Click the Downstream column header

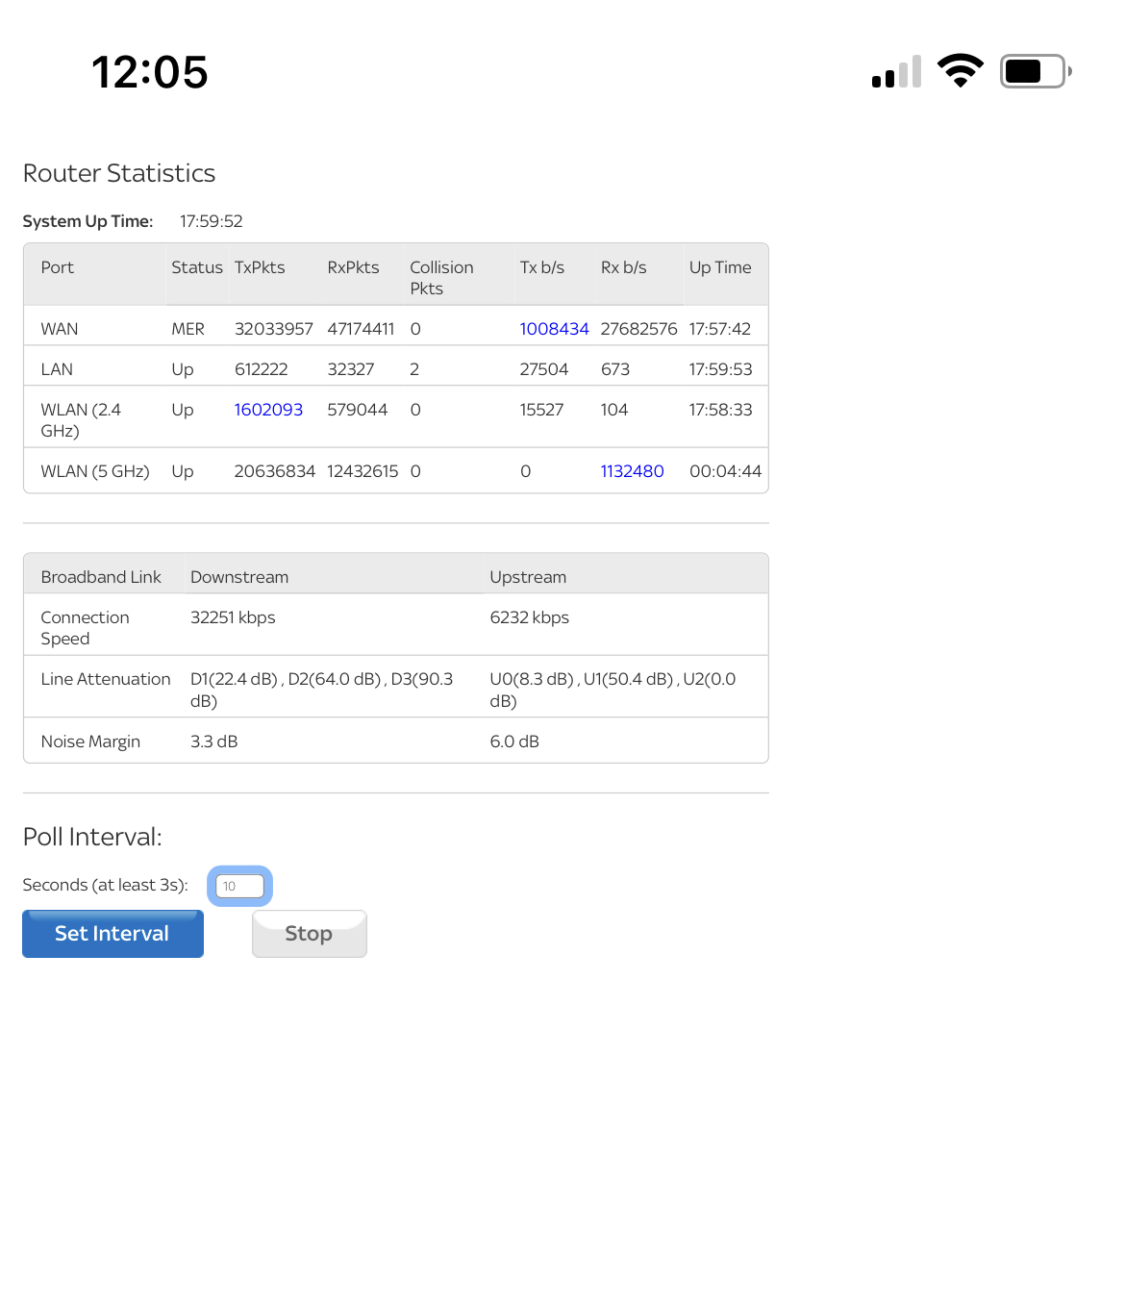pos(239,577)
